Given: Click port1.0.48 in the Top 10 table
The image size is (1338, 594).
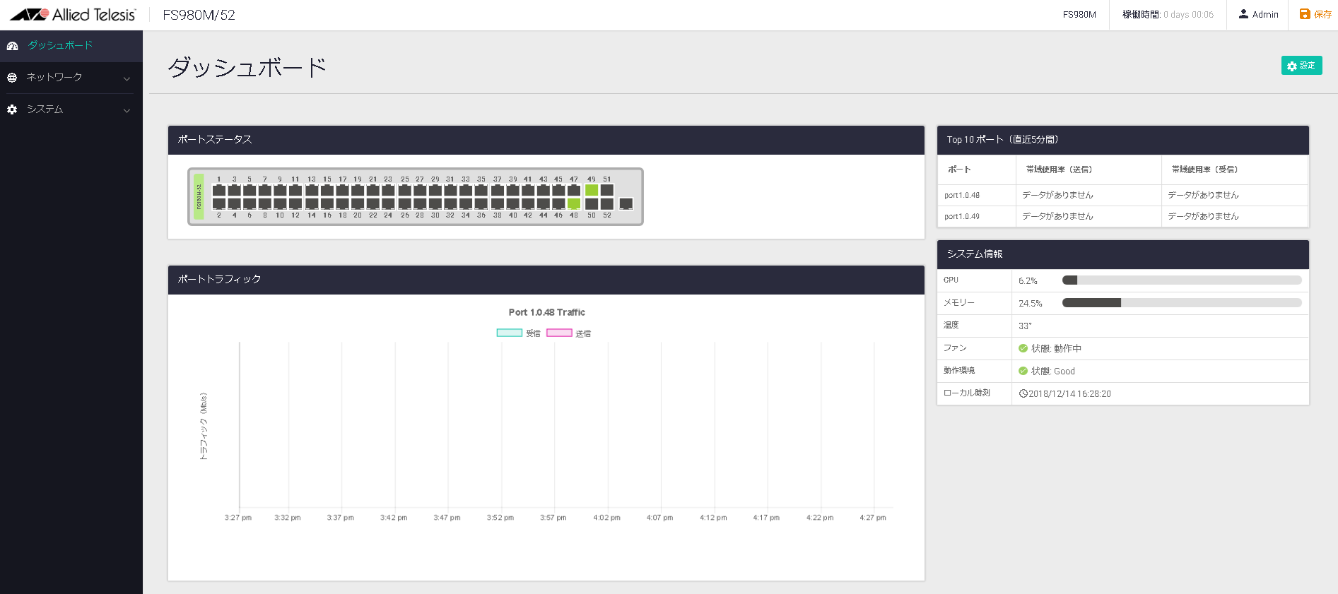Looking at the screenshot, I should pyautogui.click(x=962, y=195).
